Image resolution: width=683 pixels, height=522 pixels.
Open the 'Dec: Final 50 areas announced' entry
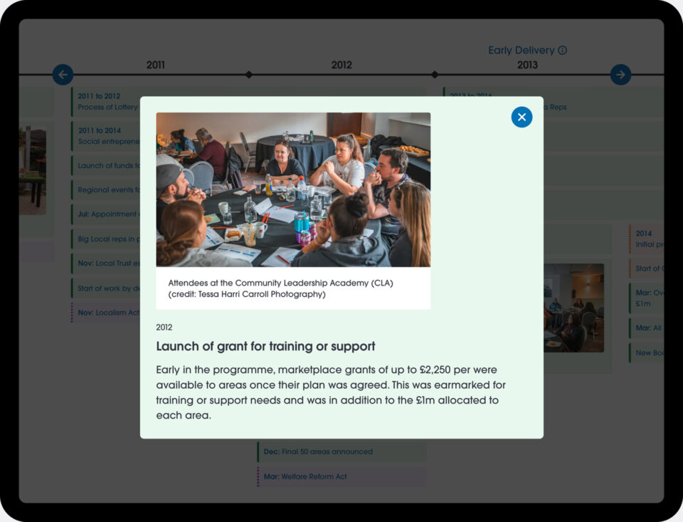click(341, 451)
